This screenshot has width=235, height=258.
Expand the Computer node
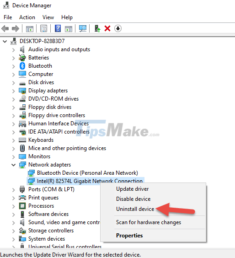[x=13, y=75]
